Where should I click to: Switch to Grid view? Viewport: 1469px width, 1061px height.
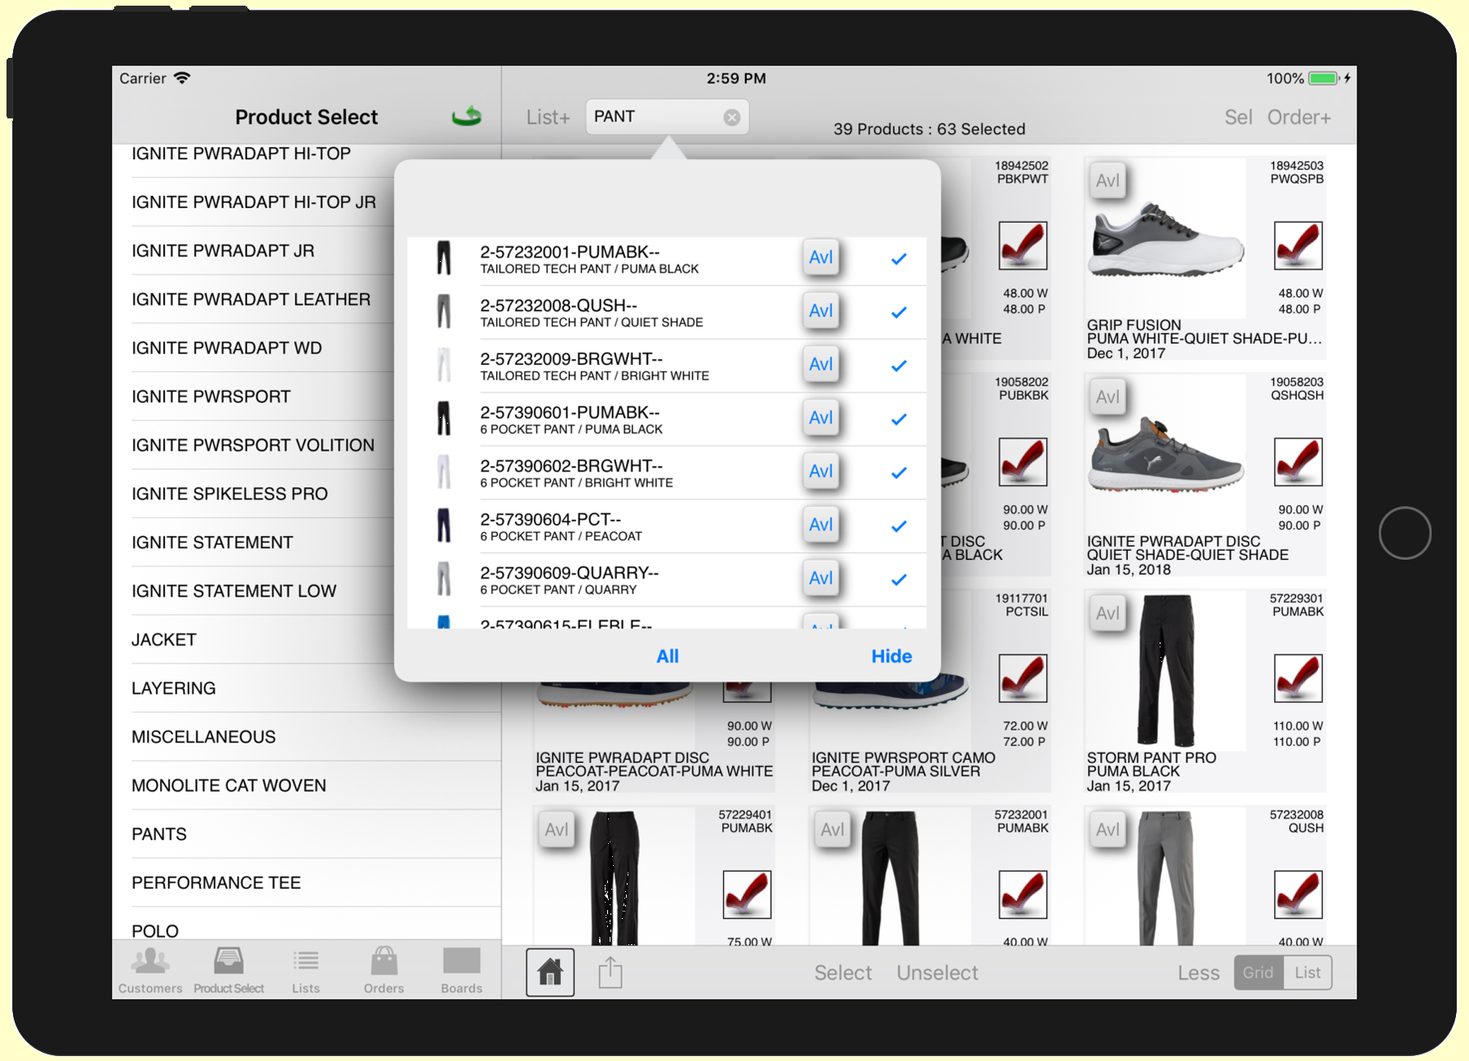1258,972
